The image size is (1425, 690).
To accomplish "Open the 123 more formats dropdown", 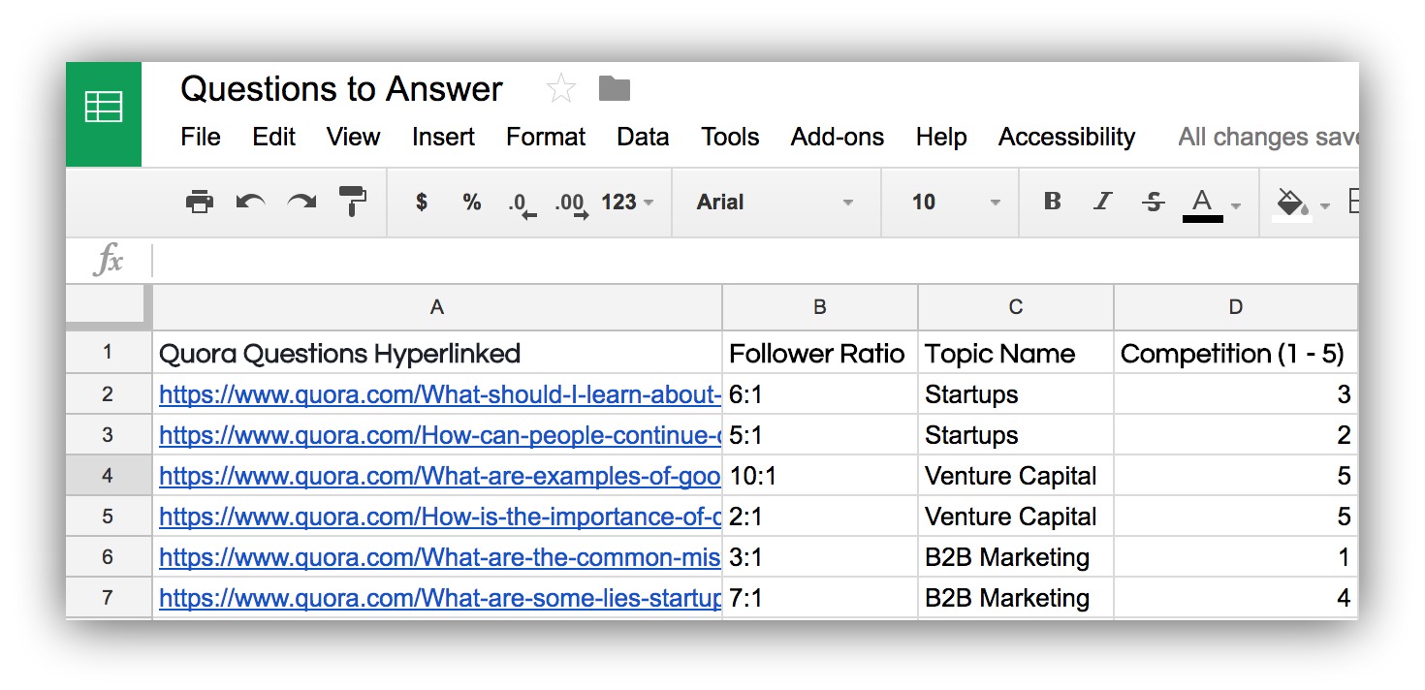I will 627,203.
